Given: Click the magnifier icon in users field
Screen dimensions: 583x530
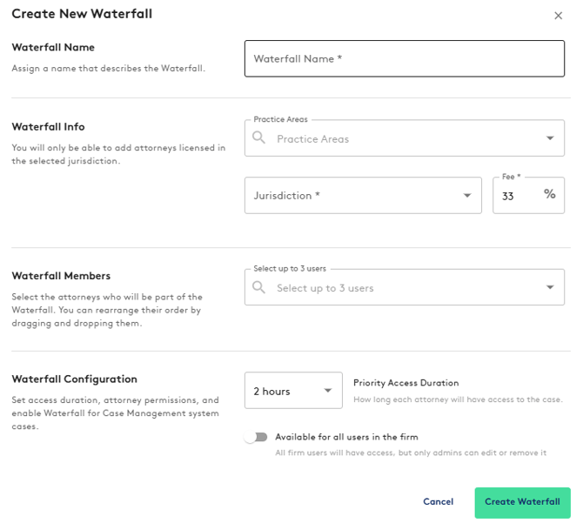Looking at the screenshot, I should tap(258, 288).
